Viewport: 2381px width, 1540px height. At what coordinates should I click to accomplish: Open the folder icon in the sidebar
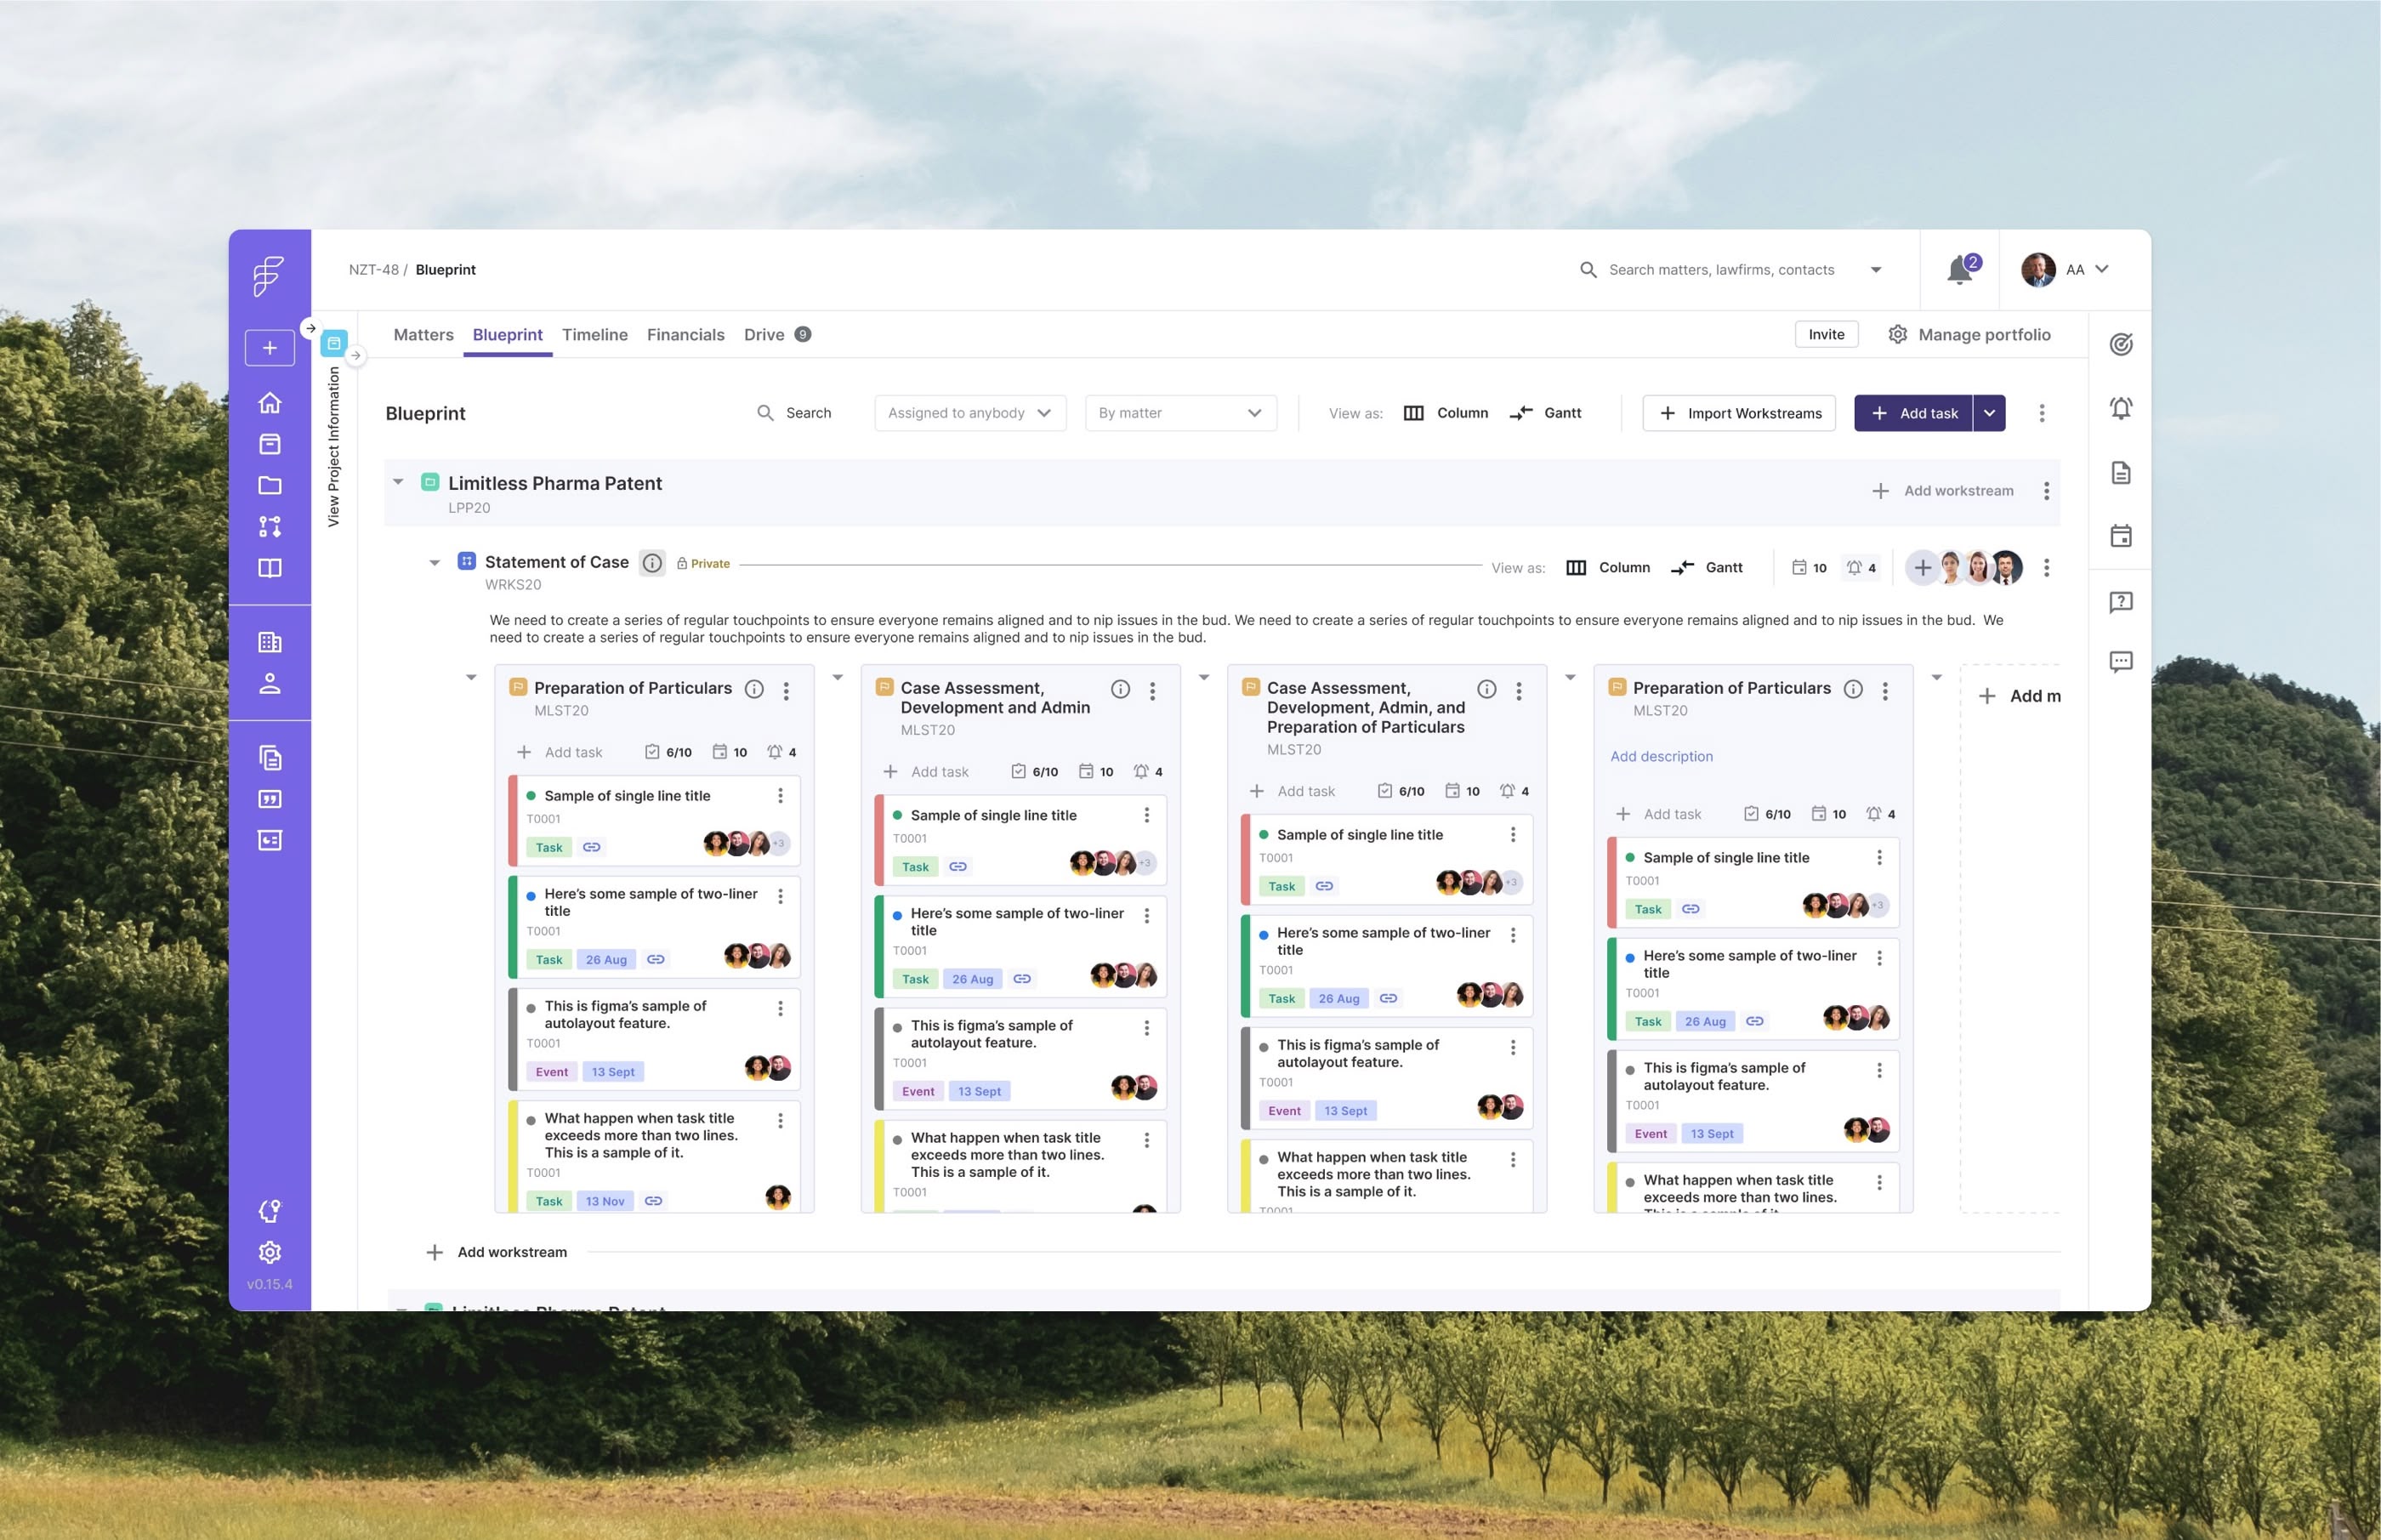(269, 485)
